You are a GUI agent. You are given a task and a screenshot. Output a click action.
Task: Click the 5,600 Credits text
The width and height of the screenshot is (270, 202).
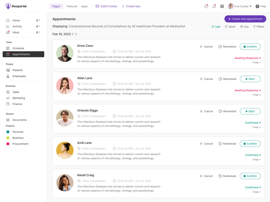109,6
